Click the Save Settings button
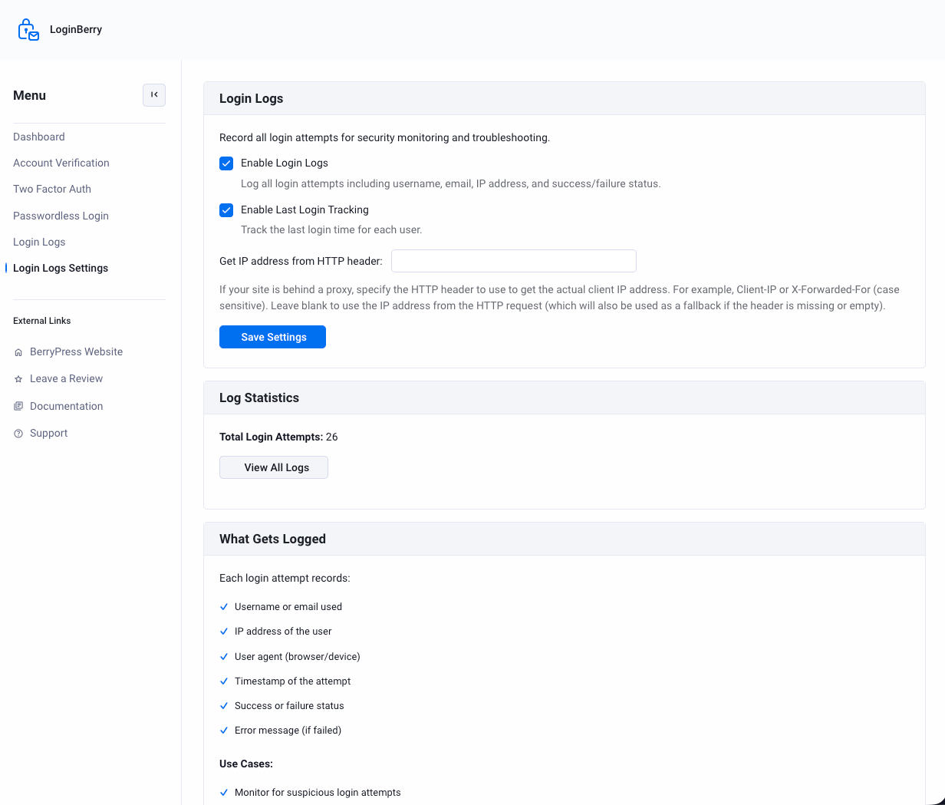The width and height of the screenshot is (945, 805). (x=272, y=337)
